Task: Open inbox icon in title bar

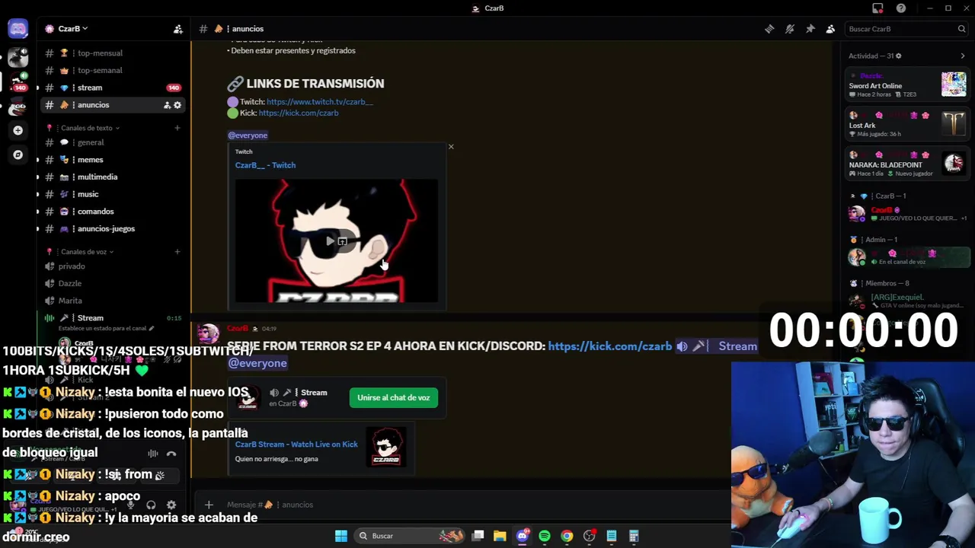Action: (x=877, y=8)
